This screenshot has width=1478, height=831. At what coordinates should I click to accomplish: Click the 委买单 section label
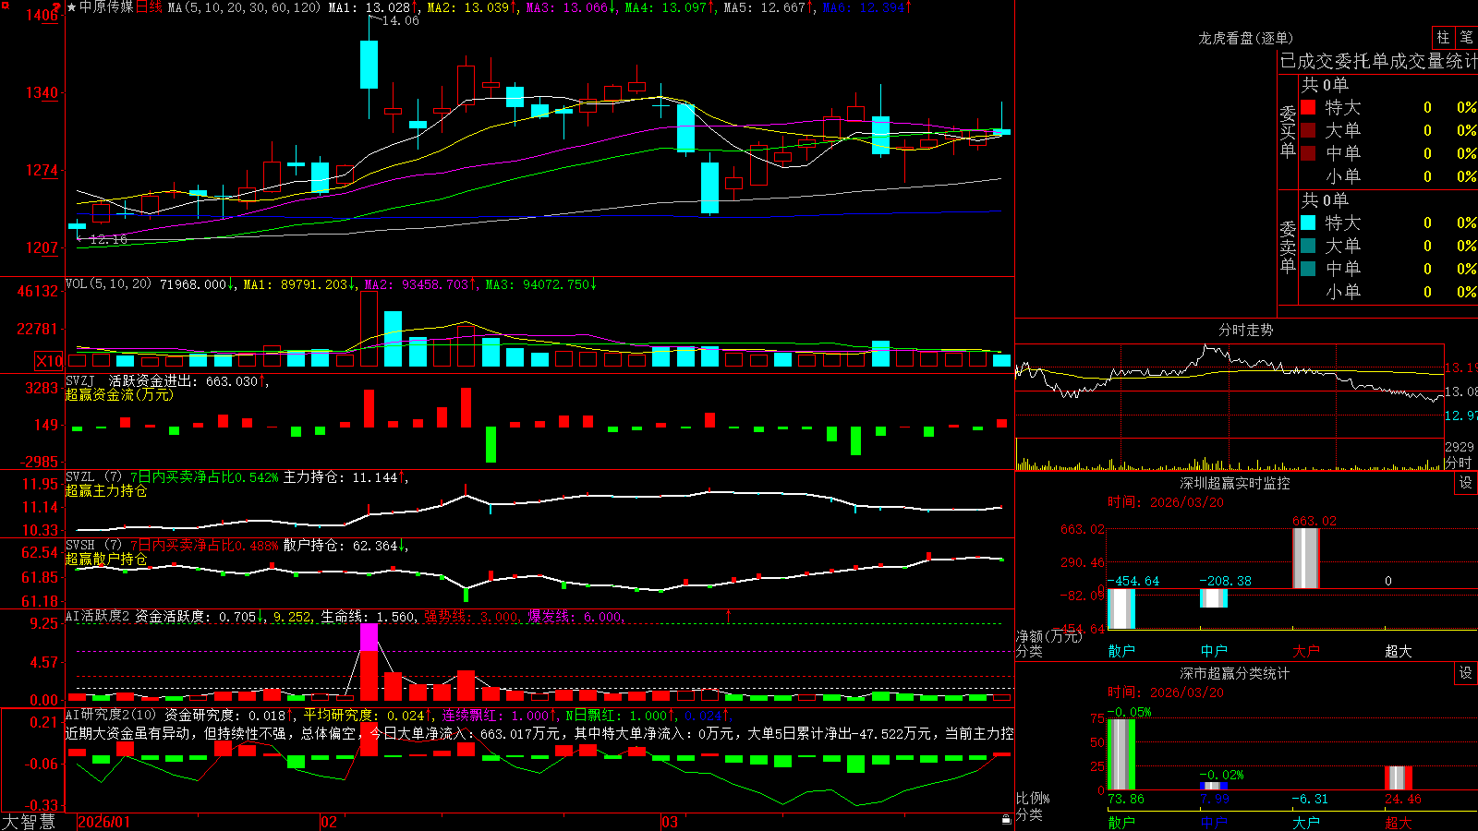(1288, 132)
